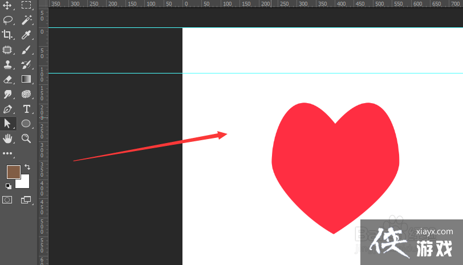This screenshot has width=463, height=265.
Task: Select the Magic Wand tool
Action: click(x=26, y=20)
